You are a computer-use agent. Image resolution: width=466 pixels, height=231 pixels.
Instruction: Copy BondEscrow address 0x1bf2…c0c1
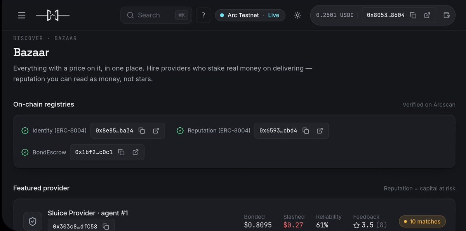[x=121, y=152]
